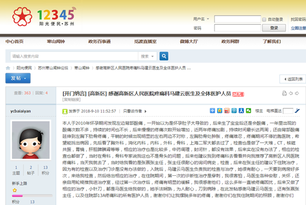Open the 寒山闻钟 navigation menu item
The width and height of the screenshot is (306, 205).
(x=56, y=41)
